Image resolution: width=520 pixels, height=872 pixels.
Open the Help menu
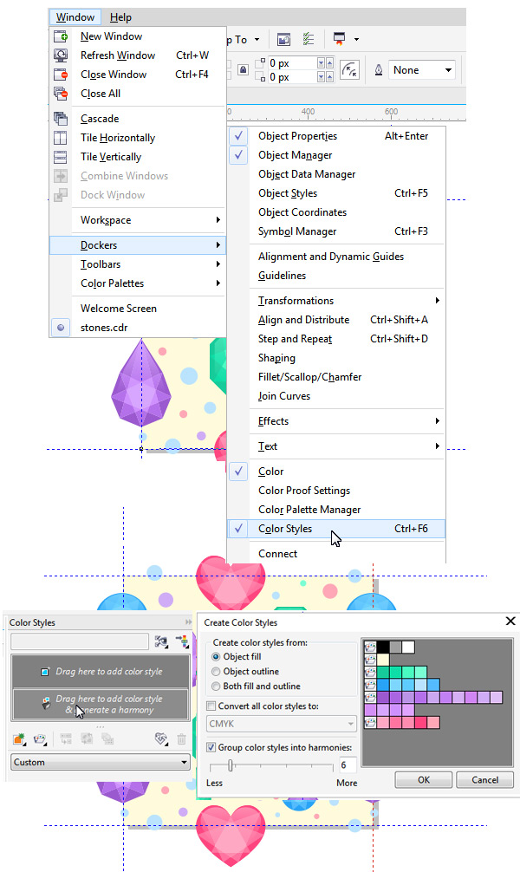120,17
